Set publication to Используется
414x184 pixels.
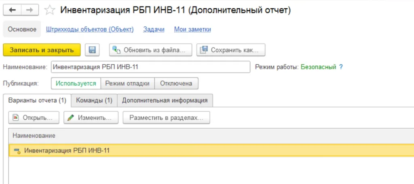pyautogui.click(x=76, y=84)
